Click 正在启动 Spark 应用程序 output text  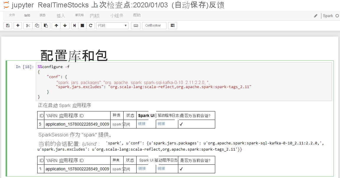[x=64, y=106]
